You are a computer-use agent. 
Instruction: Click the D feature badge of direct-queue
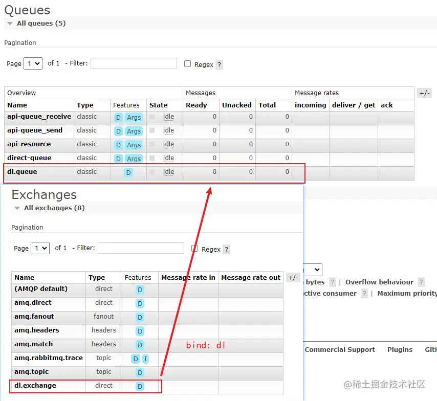coord(118,159)
